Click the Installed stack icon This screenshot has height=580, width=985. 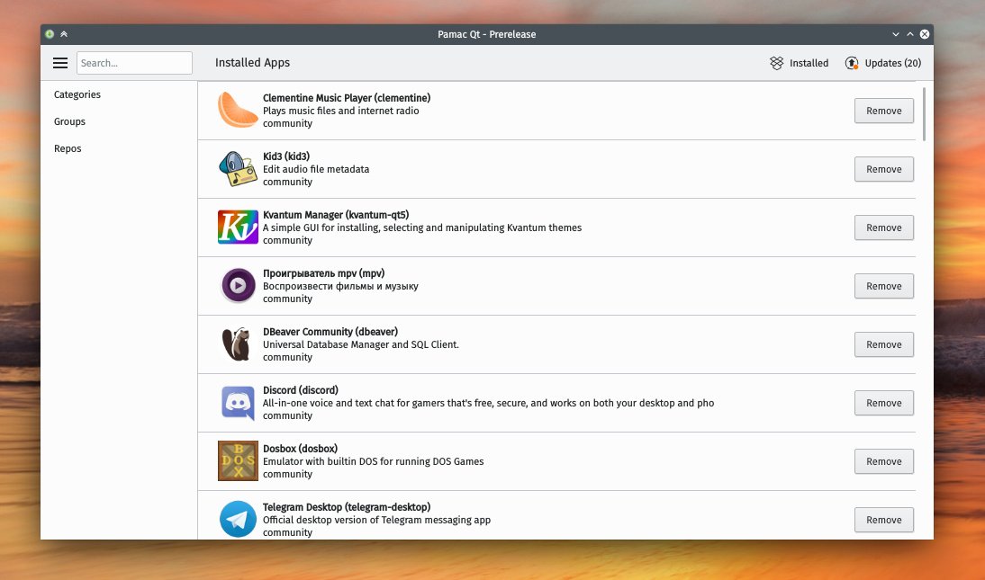(776, 63)
